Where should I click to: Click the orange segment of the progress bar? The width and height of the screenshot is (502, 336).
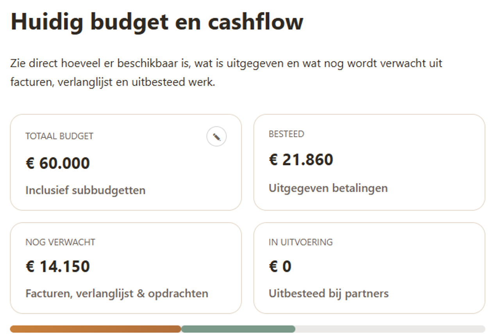point(94,329)
